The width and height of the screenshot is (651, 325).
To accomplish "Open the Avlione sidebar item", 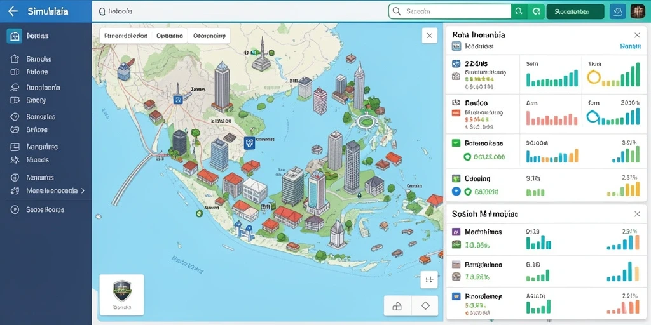I will coord(30,72).
